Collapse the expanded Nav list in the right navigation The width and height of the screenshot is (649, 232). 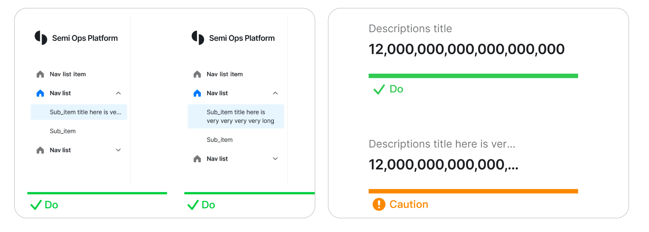click(x=275, y=93)
